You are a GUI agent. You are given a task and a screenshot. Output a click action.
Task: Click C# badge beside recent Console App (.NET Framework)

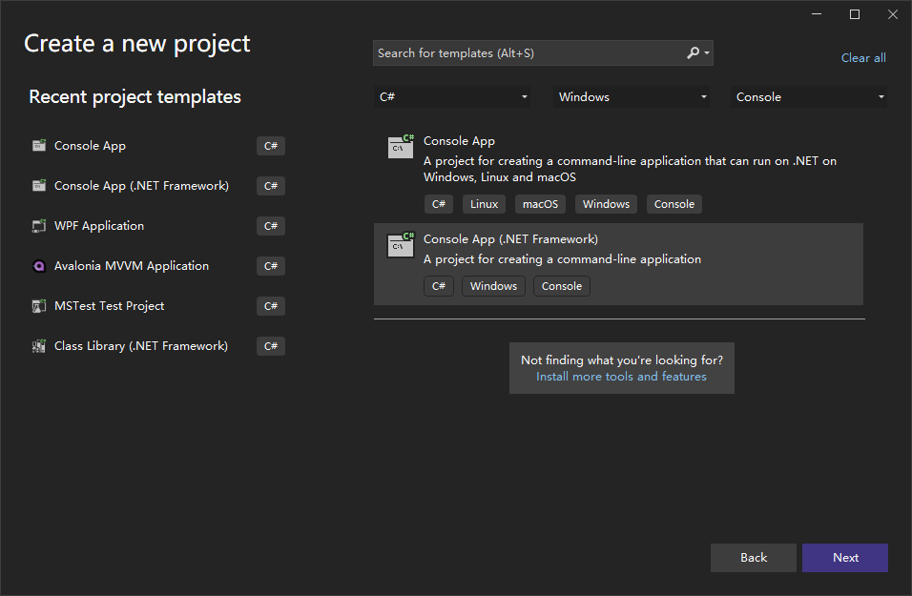pos(271,186)
